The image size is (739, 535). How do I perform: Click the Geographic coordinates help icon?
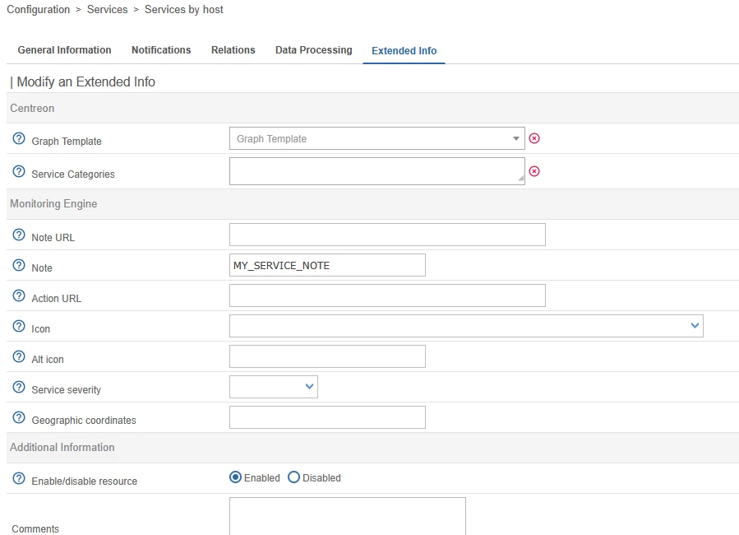pos(19,418)
